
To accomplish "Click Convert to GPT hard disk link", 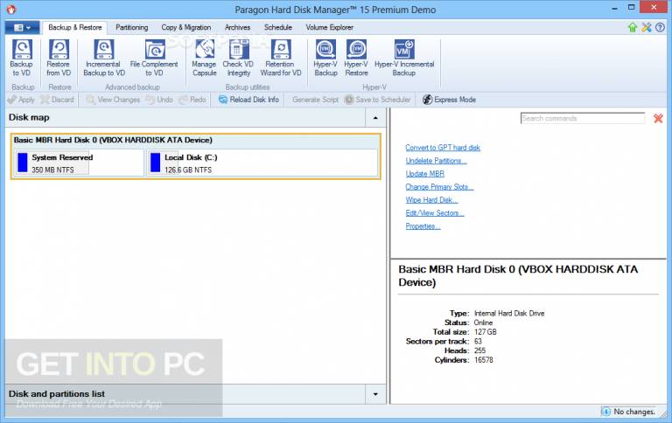I will click(x=443, y=148).
